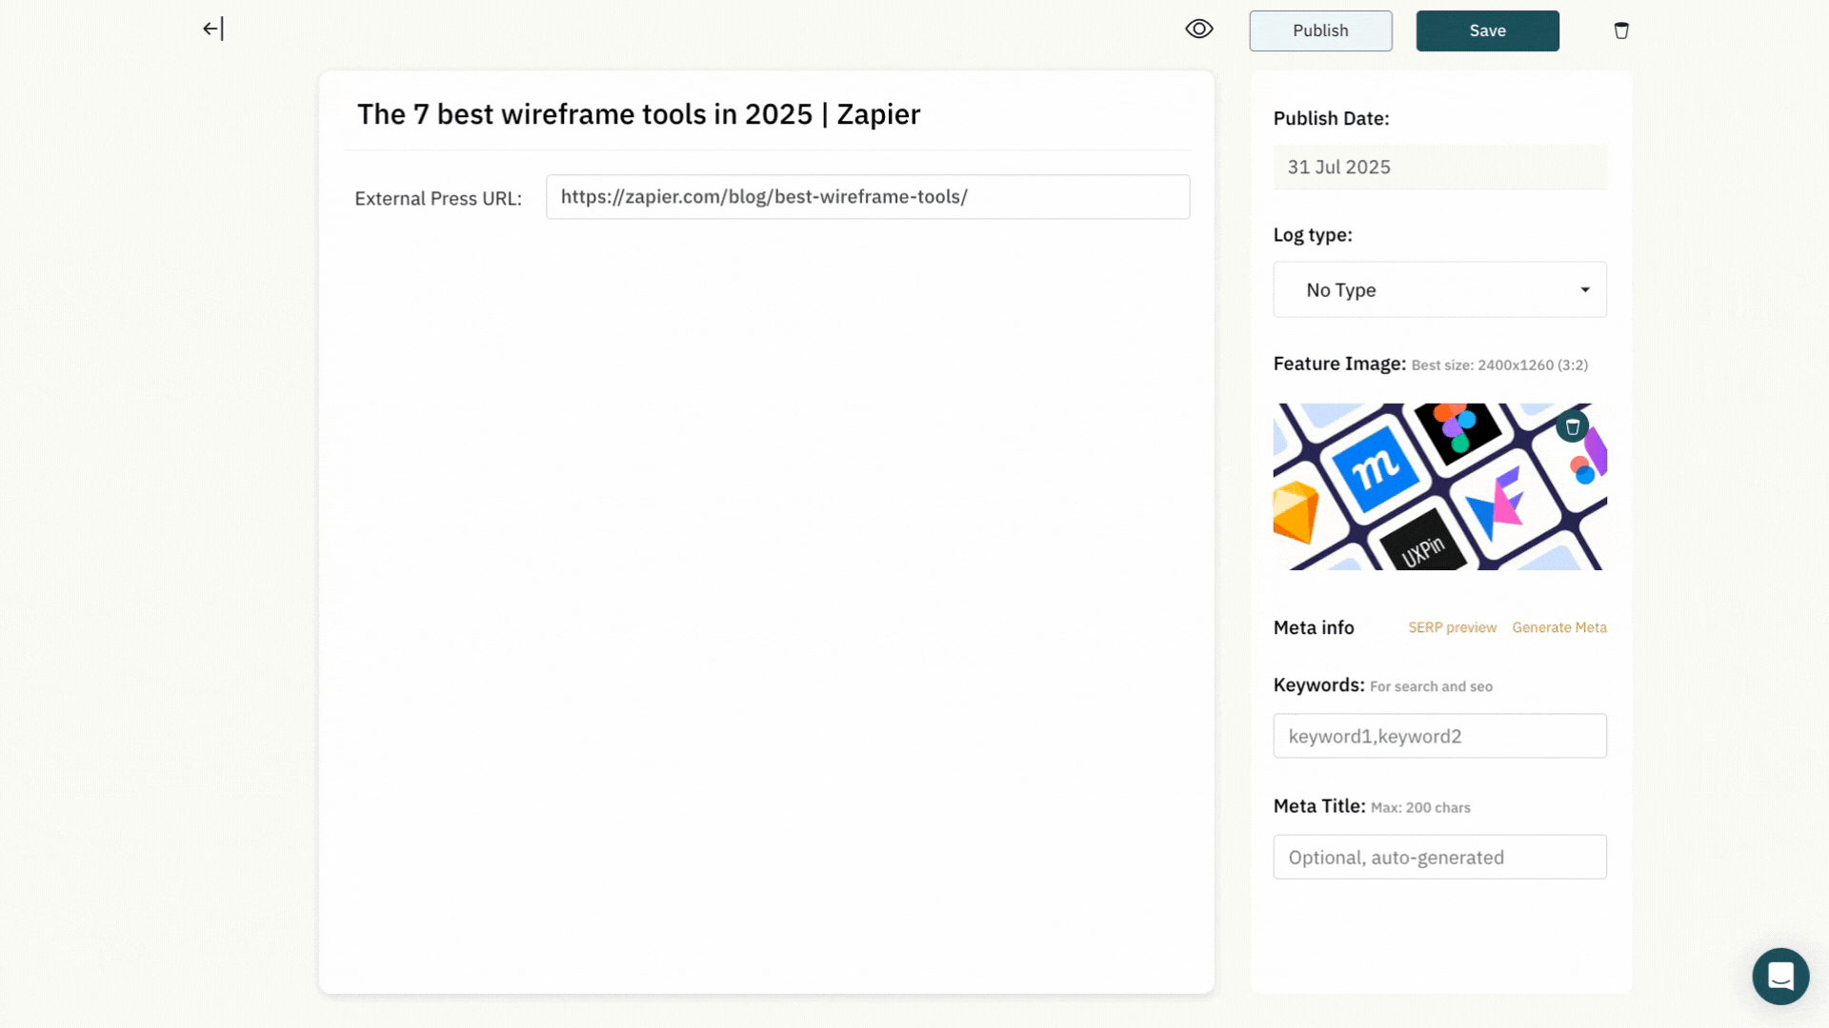1829x1028 pixels.
Task: Click "Max: 200 chars" hint text
Action: point(1420,807)
